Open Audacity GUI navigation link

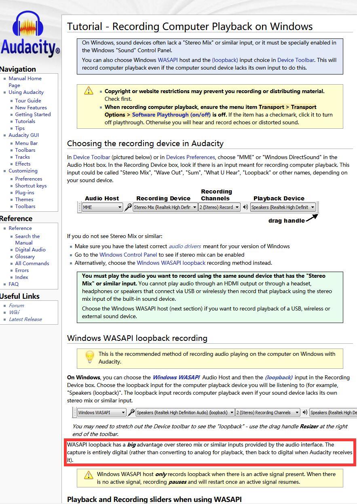click(x=24, y=135)
